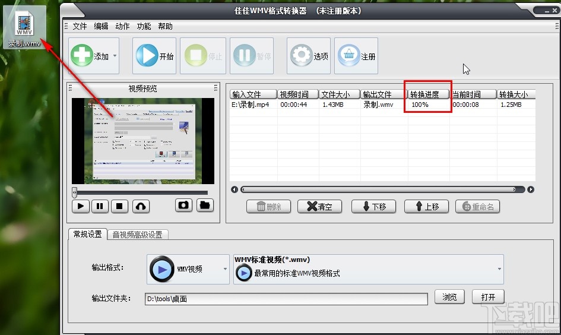Image resolution: width=561 pixels, height=335 pixels.
Task: Play the video preview
Action: pyautogui.click(x=81, y=206)
